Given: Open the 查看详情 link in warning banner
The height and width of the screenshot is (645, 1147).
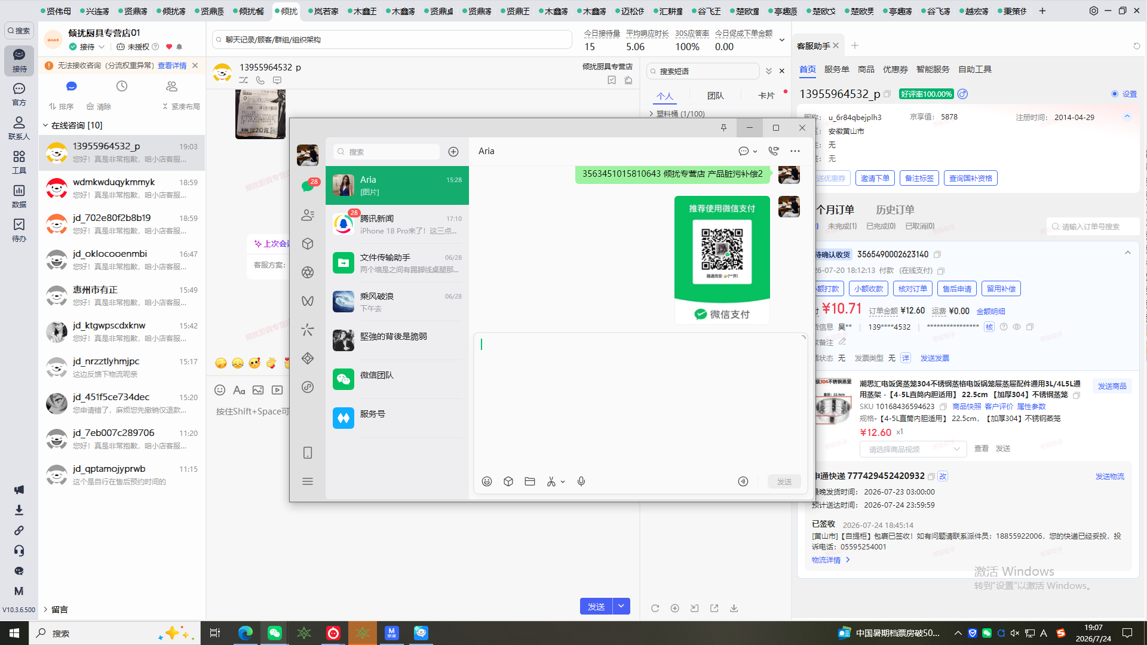Looking at the screenshot, I should (172, 66).
